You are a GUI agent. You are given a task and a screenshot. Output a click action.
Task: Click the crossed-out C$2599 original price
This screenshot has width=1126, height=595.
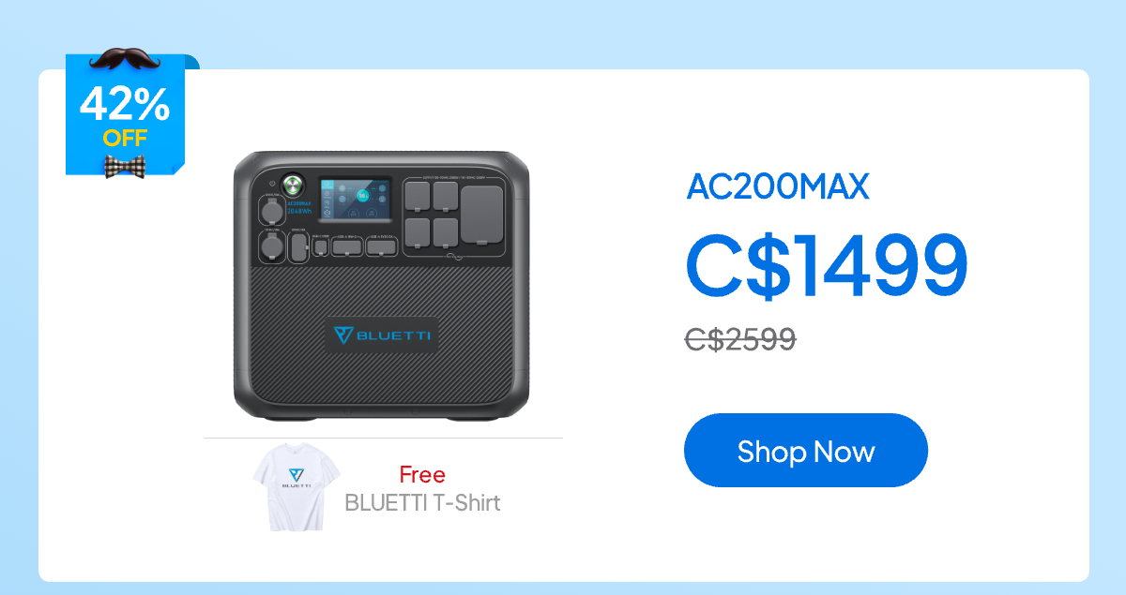click(x=740, y=338)
